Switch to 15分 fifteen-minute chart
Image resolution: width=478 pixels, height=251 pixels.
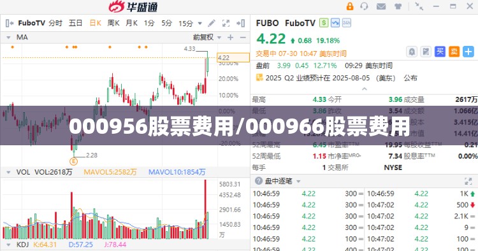[x=185, y=23]
